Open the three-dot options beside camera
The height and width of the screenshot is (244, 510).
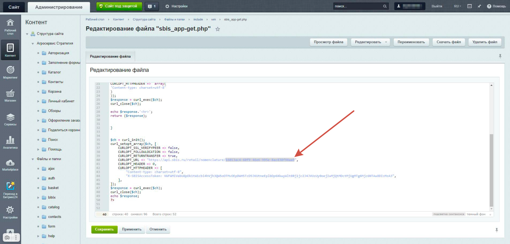point(16,237)
